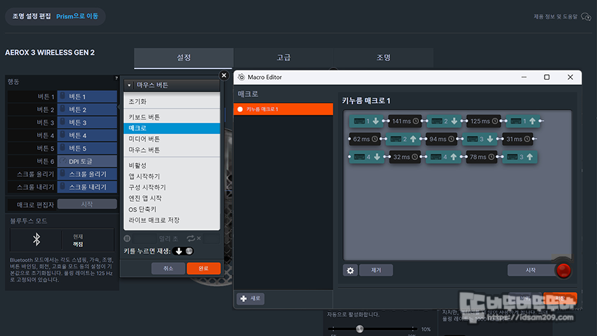Open product info and help icon
This screenshot has height=336, width=597.
coord(586,17)
